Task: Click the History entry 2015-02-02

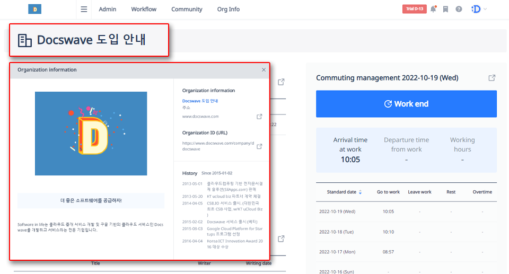Action: click(220, 222)
